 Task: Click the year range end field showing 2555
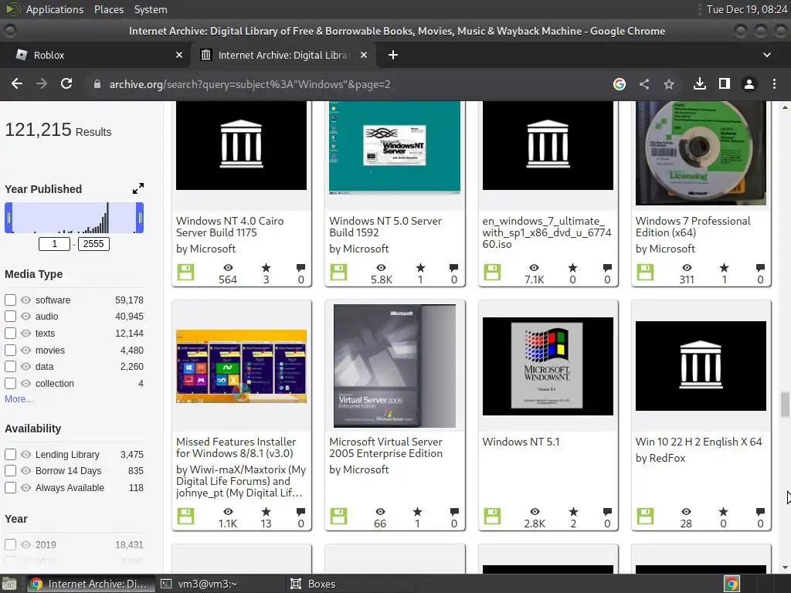(x=93, y=244)
